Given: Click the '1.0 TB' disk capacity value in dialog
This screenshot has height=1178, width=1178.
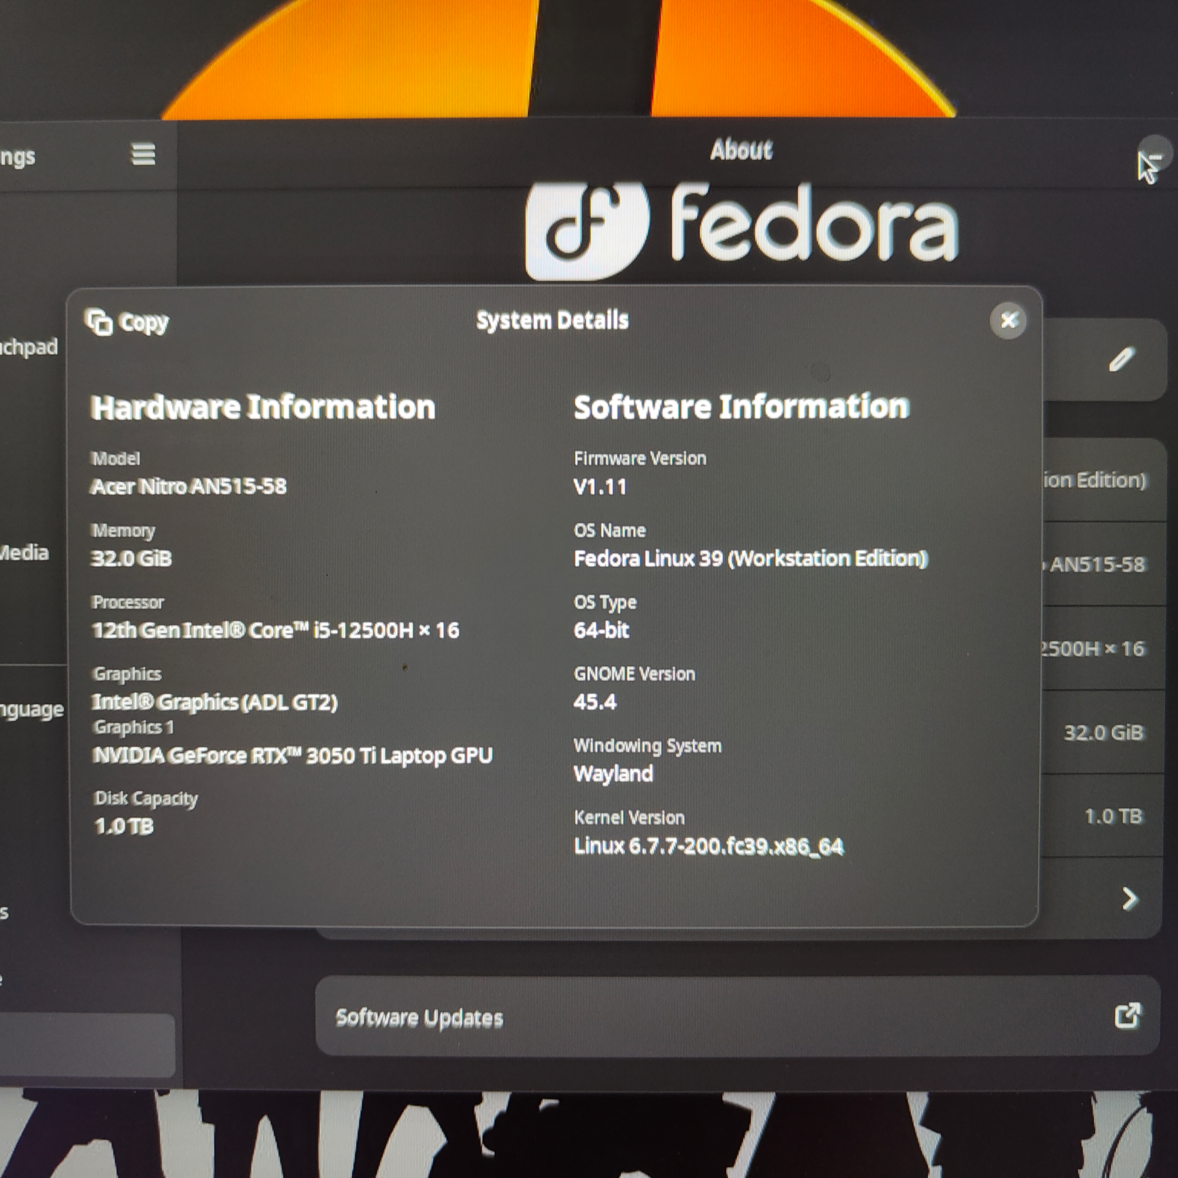Looking at the screenshot, I should click(124, 826).
